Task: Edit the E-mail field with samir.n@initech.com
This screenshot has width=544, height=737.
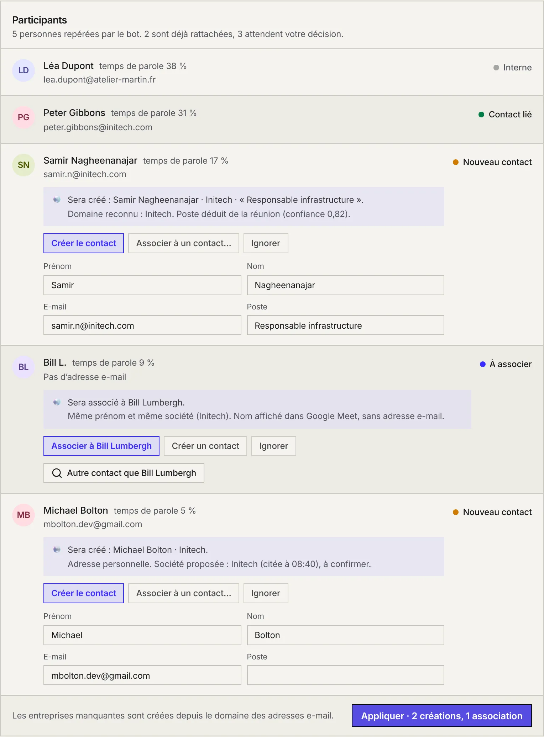Action: (x=142, y=325)
